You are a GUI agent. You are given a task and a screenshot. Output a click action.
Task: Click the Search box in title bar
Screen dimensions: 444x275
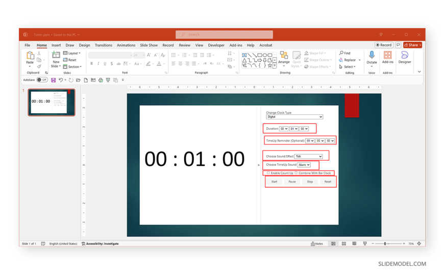[x=224, y=35]
